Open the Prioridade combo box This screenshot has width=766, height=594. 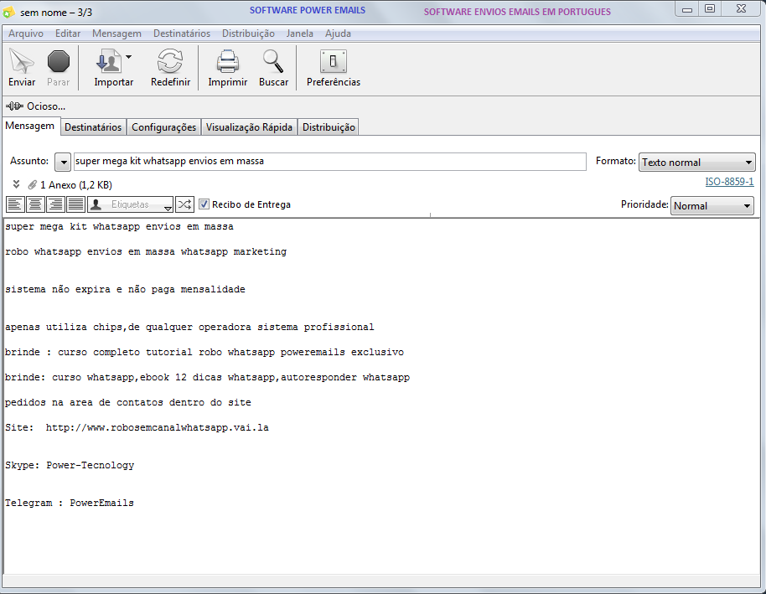point(712,205)
